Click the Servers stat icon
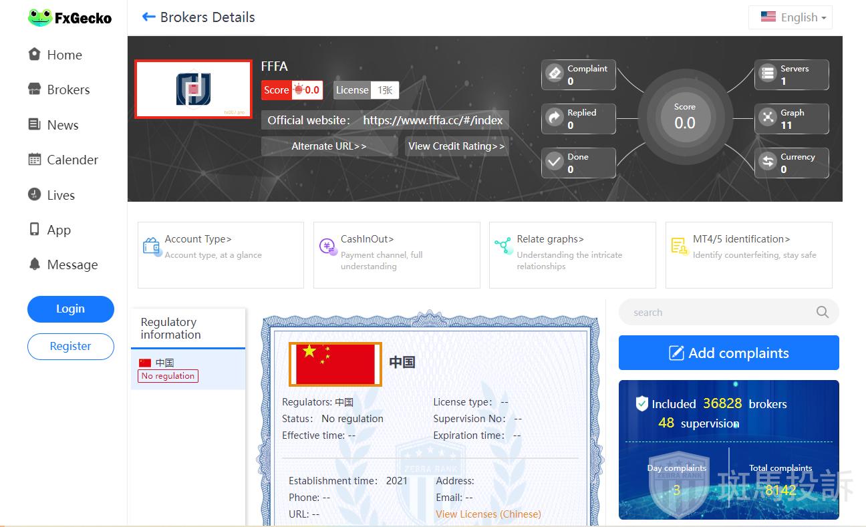The image size is (866, 527). (768, 73)
